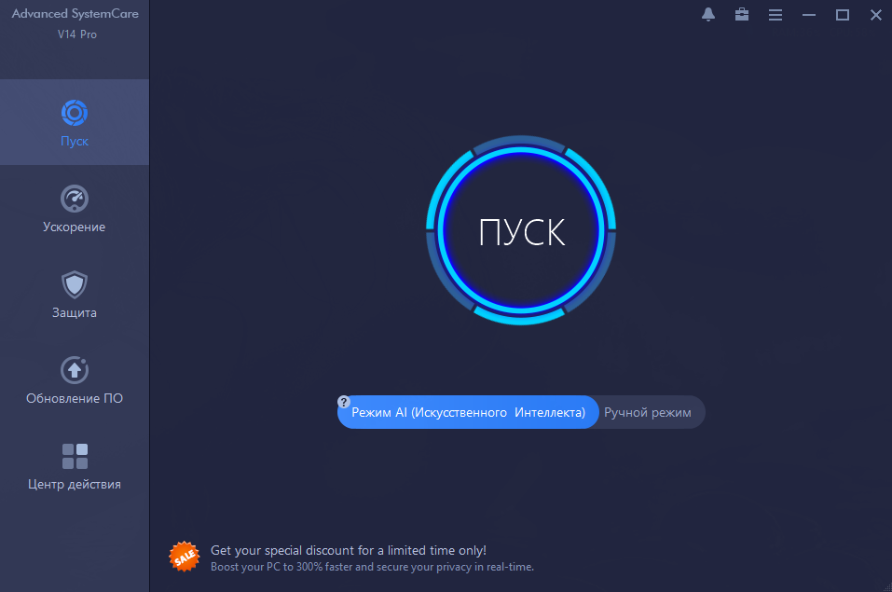This screenshot has height=592, width=892.
Task: Open the toolbox briefcase icon
Action: click(x=742, y=15)
